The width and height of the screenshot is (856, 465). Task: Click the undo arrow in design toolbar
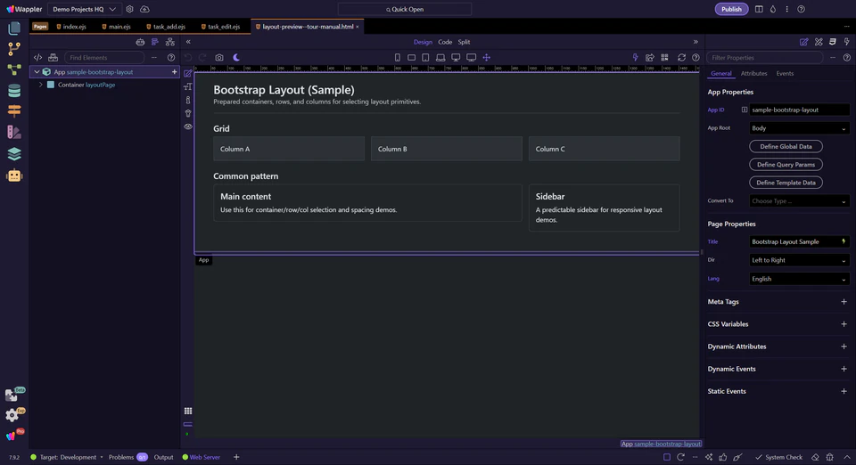(188, 57)
